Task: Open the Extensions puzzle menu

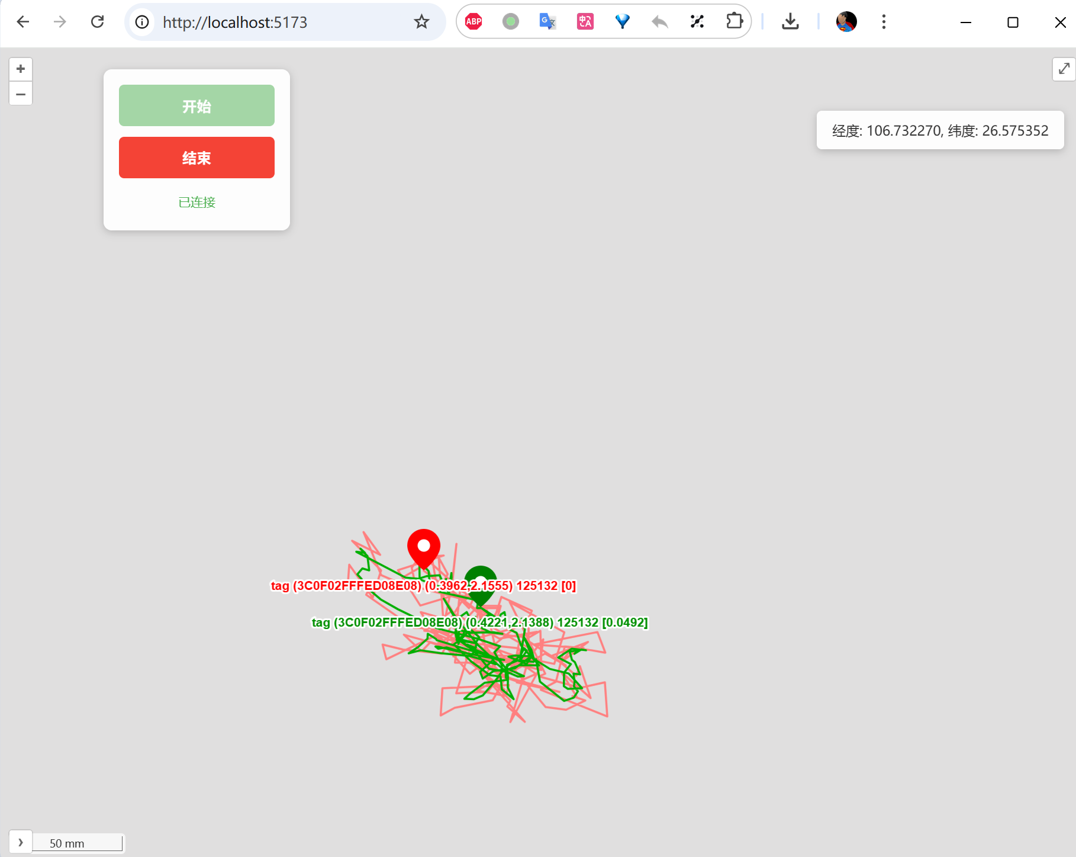Action: pyautogui.click(x=734, y=22)
